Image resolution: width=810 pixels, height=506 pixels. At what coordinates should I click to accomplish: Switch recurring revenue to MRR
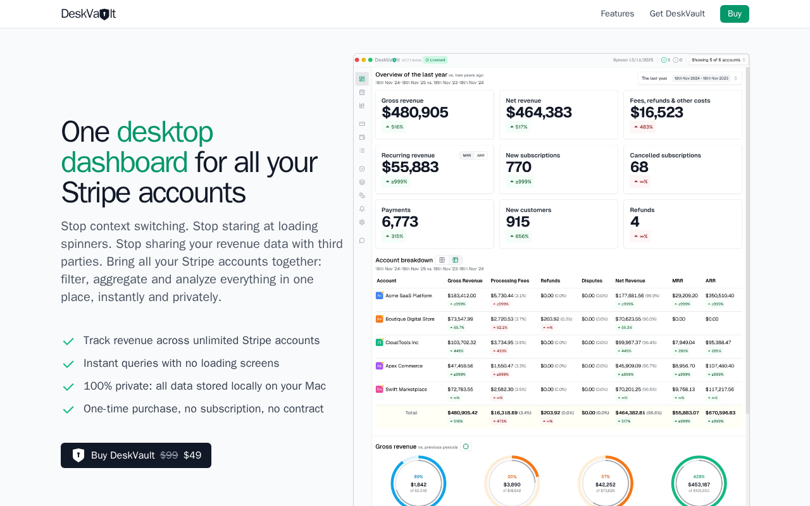click(x=467, y=156)
